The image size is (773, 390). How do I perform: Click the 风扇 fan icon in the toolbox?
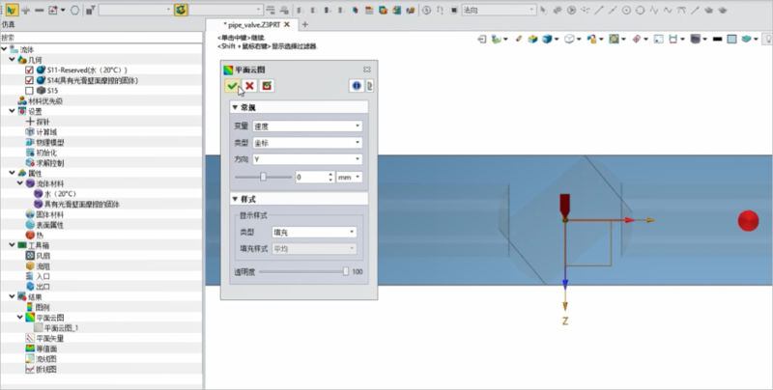point(30,255)
